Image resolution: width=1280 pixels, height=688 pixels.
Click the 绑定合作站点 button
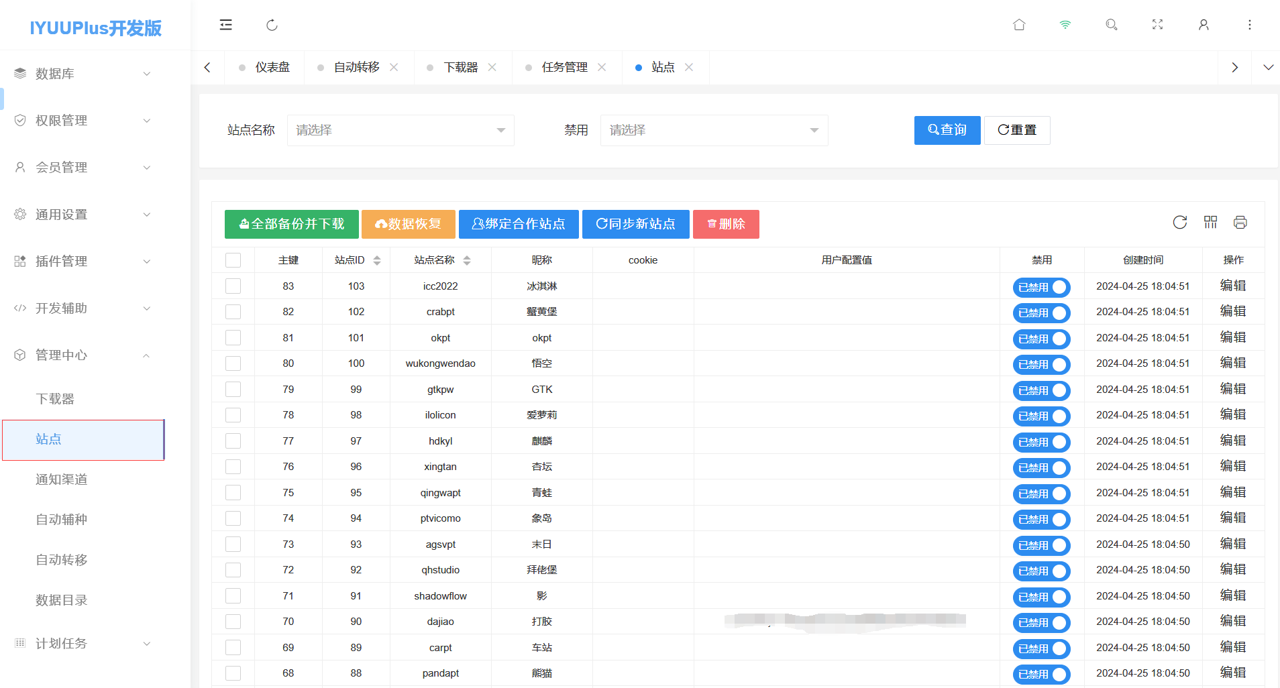[519, 224]
